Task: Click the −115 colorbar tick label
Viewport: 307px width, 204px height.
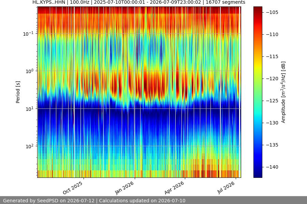Action: [x=272, y=56]
